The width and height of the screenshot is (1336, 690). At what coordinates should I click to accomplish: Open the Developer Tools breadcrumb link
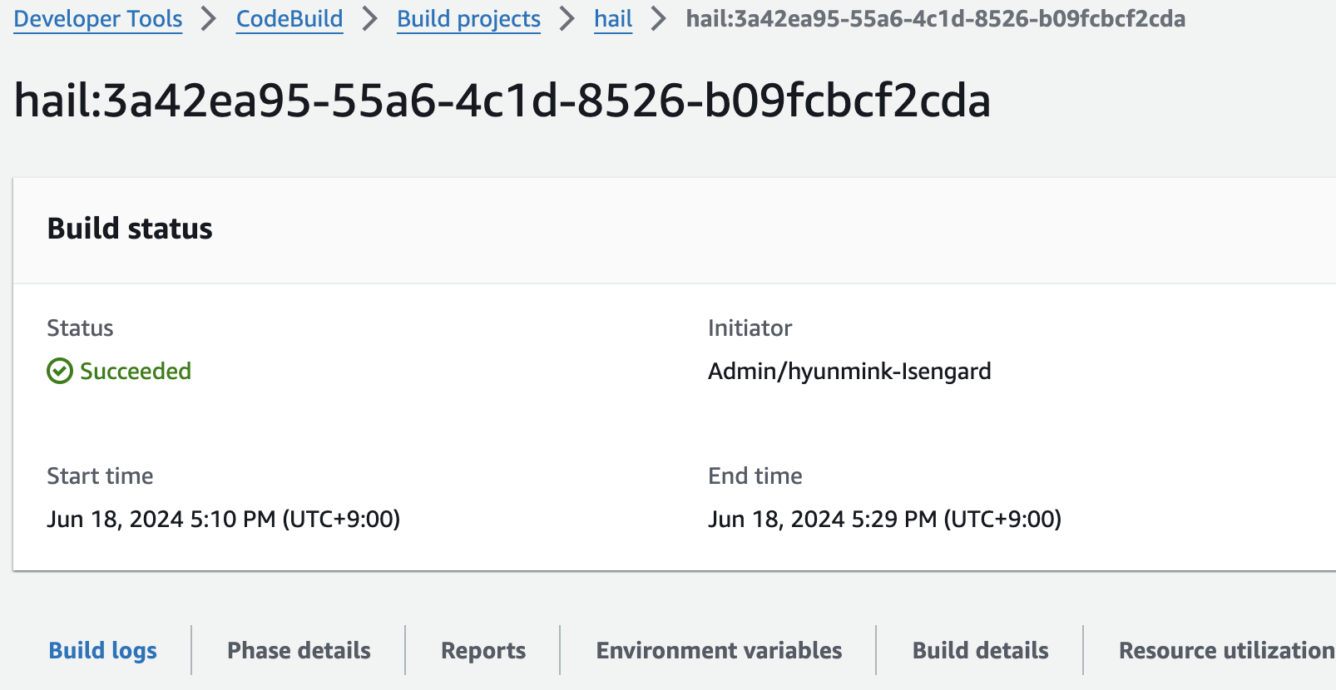click(x=98, y=18)
